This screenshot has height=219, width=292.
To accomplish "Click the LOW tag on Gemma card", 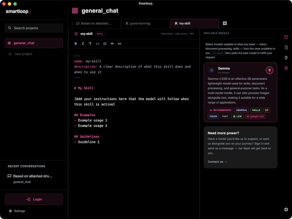I will click(237, 116).
